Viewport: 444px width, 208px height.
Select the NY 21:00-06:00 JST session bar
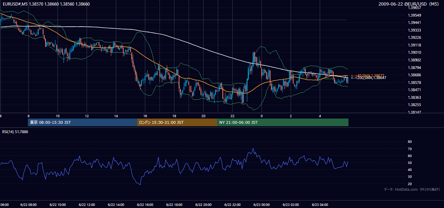[x=283, y=122]
